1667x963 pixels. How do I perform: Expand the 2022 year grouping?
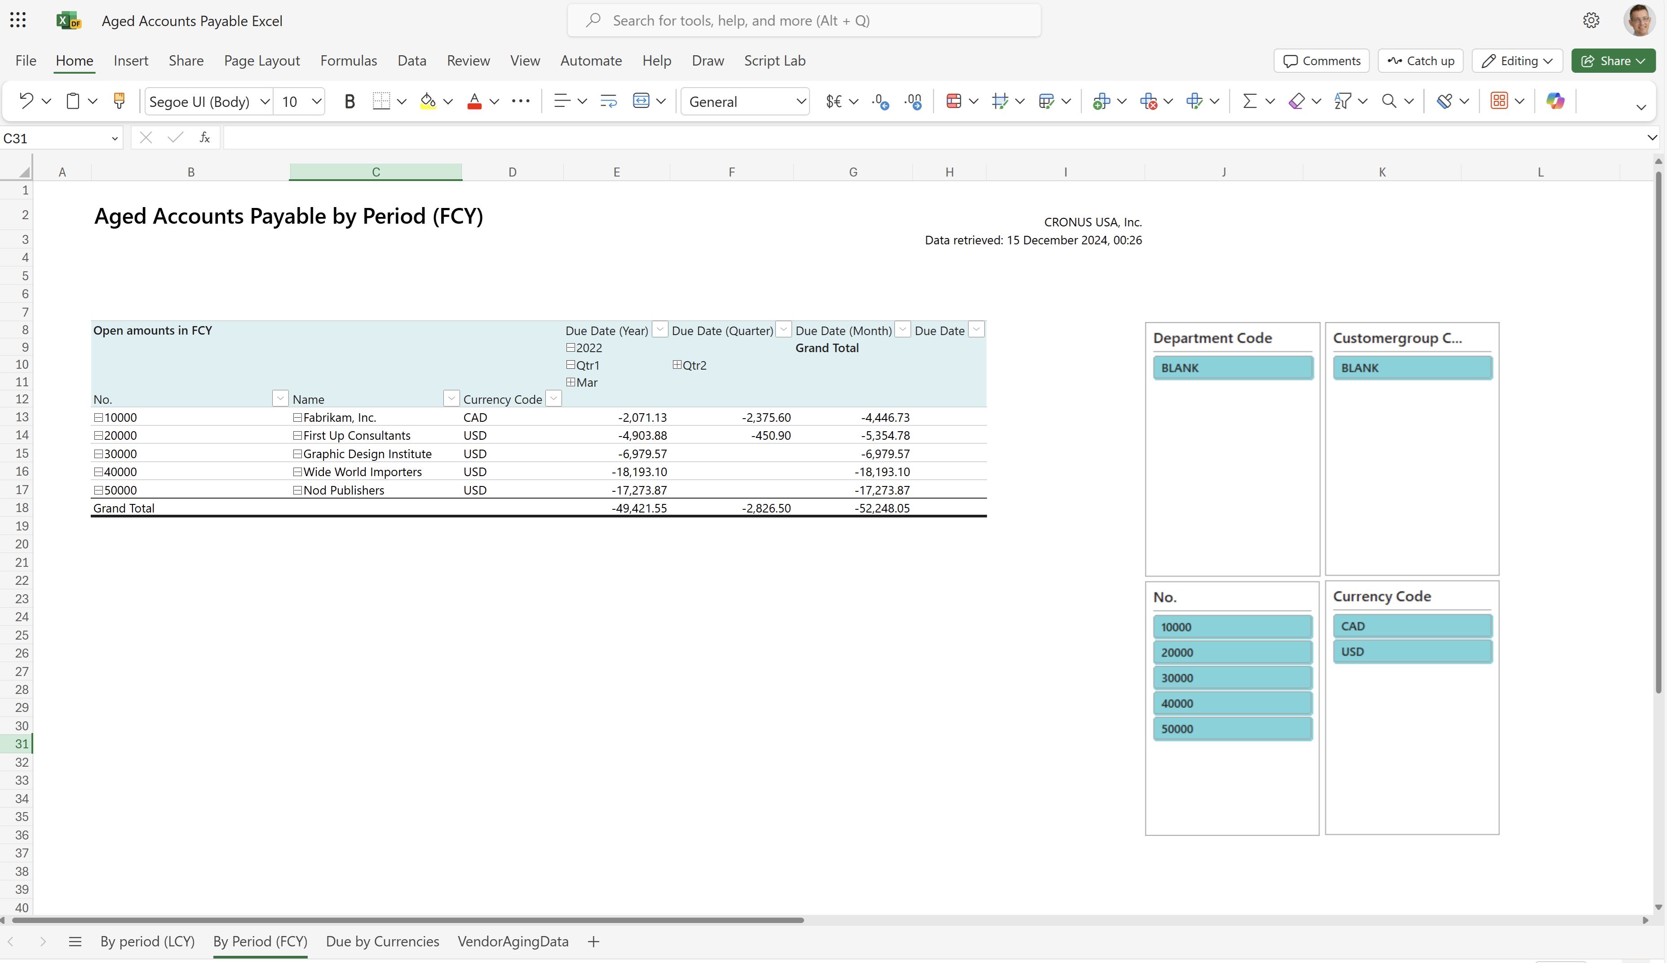pos(570,347)
